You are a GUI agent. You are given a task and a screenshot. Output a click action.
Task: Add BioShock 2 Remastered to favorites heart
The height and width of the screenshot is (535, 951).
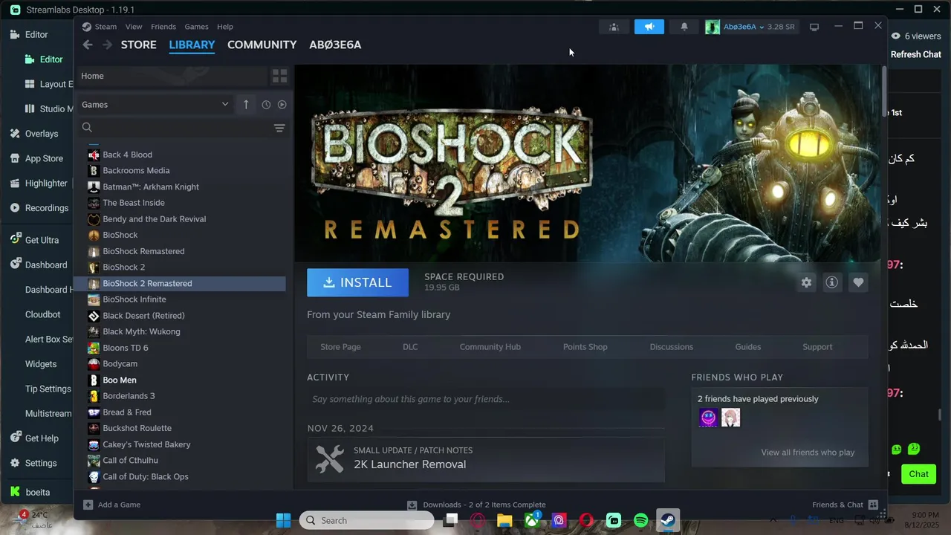pos(858,282)
